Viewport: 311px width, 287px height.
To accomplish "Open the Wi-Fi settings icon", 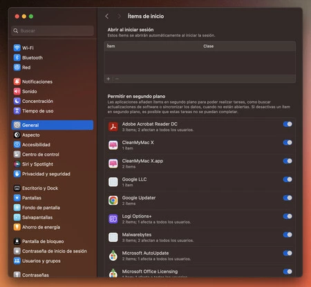I will 17,48.
